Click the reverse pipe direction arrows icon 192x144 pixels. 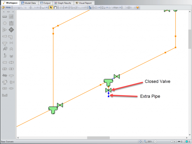point(66,7)
